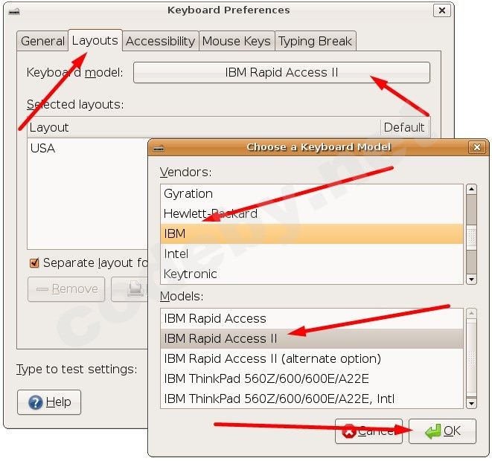Viewport: 492px width, 461px height.
Task: Close the Choose a Keyboard Model dialog
Action: coord(478,147)
